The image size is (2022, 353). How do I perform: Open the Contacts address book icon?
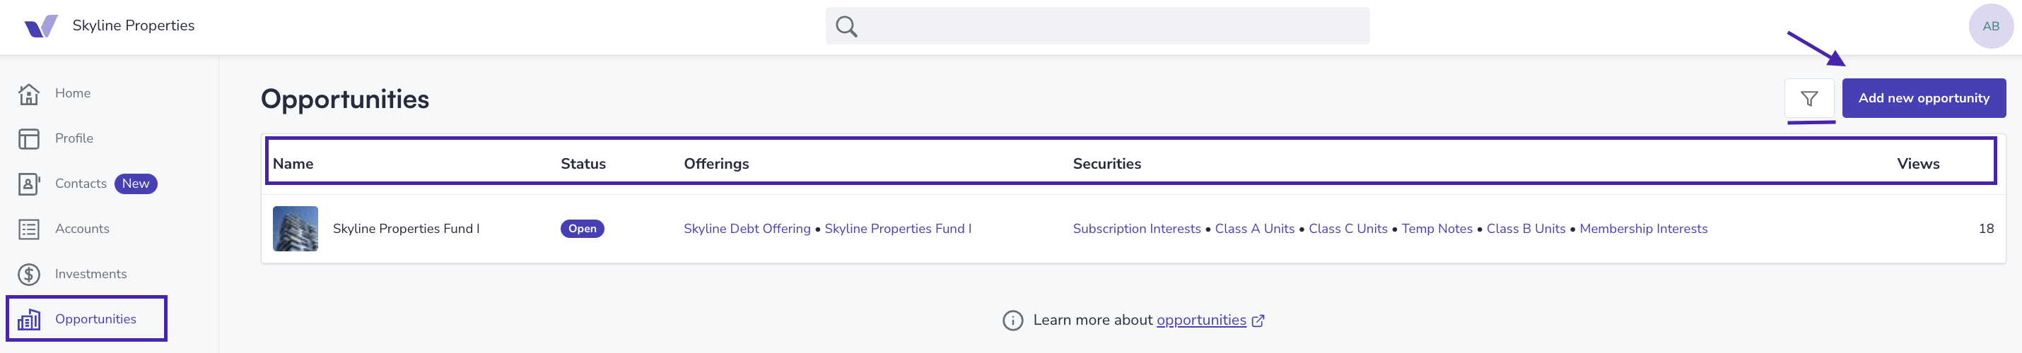[29, 184]
